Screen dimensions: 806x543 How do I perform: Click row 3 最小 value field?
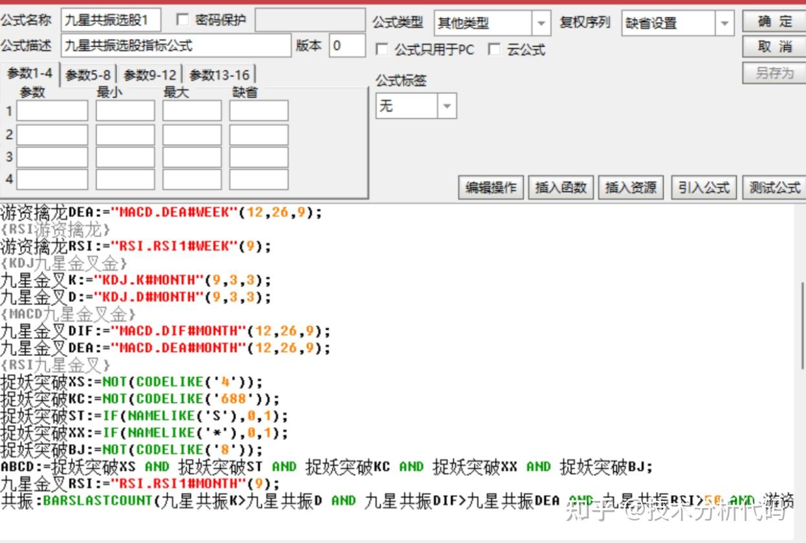(125, 157)
